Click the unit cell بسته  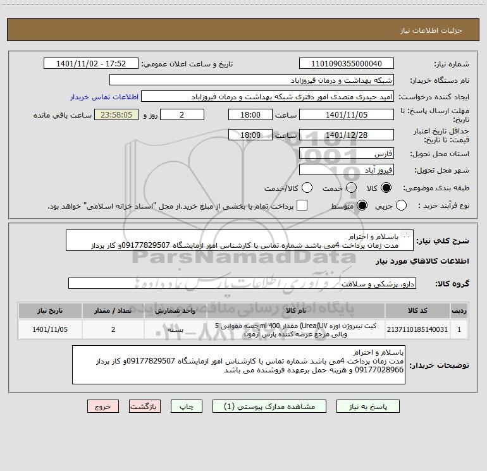tap(175, 329)
